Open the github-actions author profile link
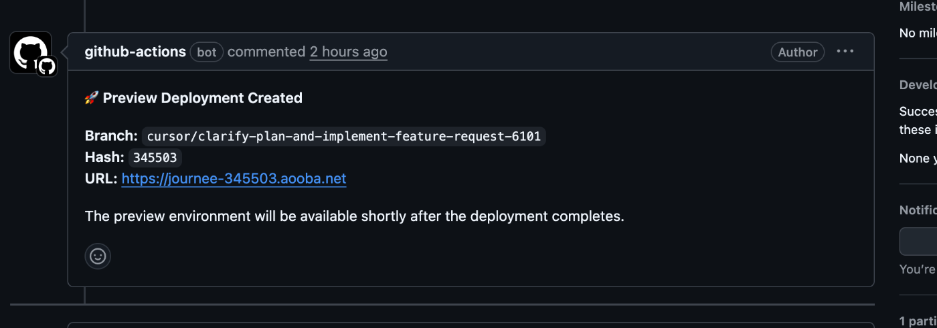This screenshot has width=937, height=328. [x=135, y=52]
